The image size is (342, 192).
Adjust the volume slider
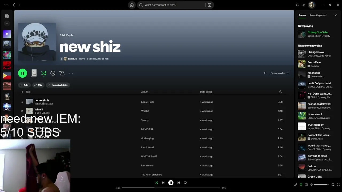322,185
